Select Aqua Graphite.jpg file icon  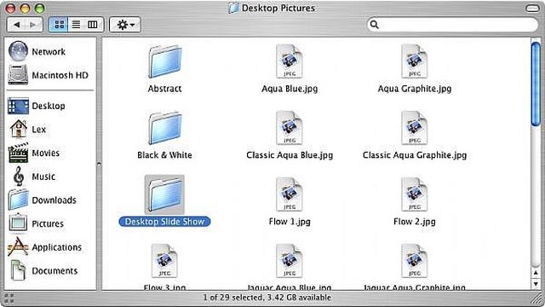click(x=415, y=61)
